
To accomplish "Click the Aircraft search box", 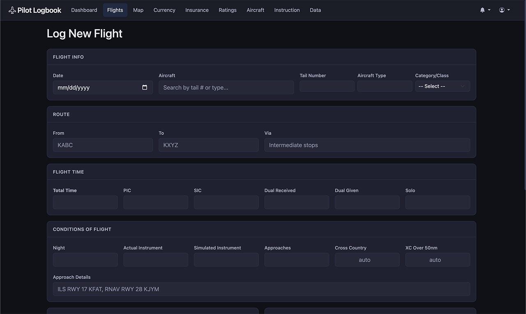I will [x=226, y=87].
